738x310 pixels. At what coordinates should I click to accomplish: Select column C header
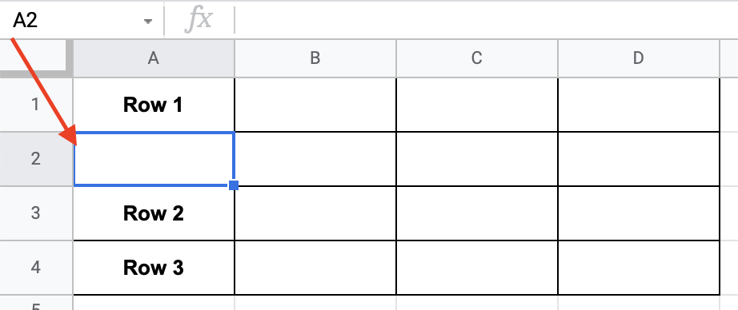click(x=477, y=58)
